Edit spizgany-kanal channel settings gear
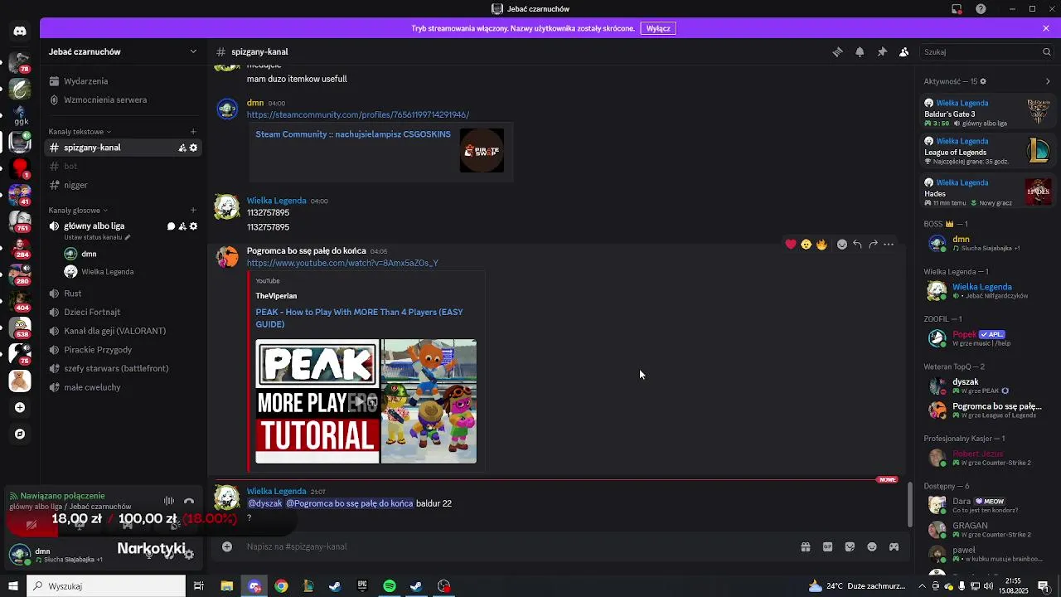 click(193, 148)
